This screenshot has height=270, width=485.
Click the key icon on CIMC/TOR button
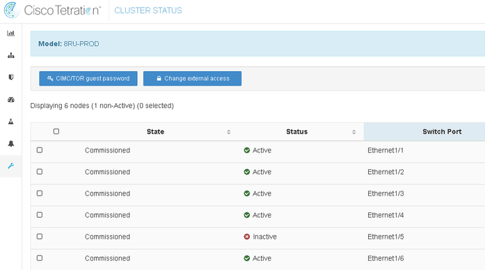tap(50, 79)
